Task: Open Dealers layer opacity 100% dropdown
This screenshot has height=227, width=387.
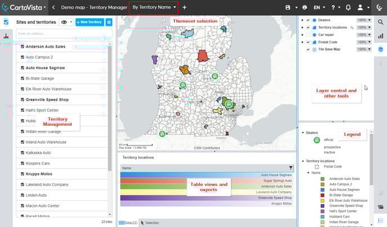Action: [x=364, y=20]
